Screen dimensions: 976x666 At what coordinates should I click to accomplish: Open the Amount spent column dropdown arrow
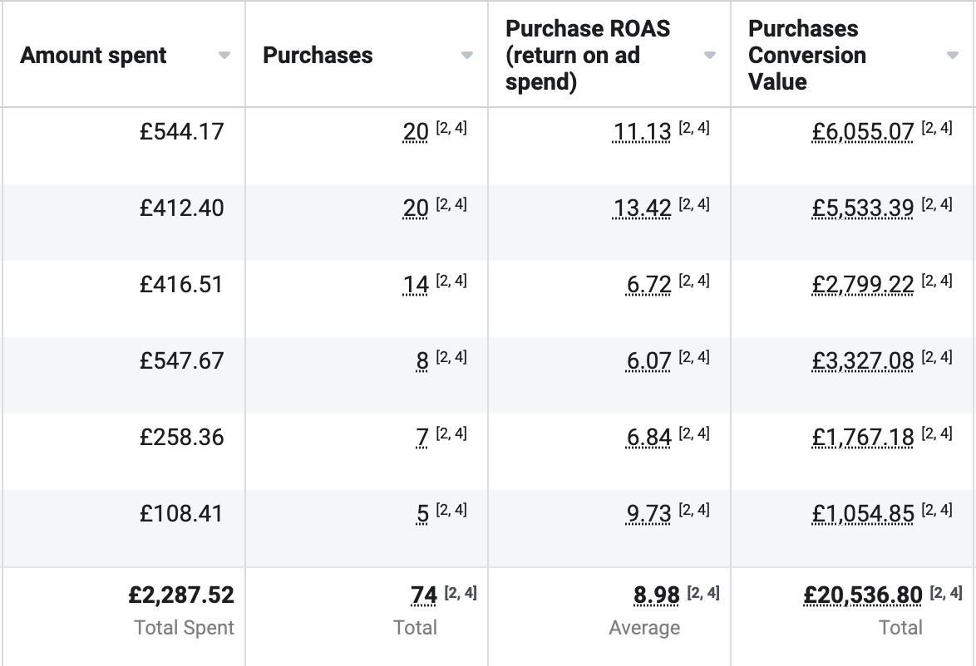(x=224, y=56)
